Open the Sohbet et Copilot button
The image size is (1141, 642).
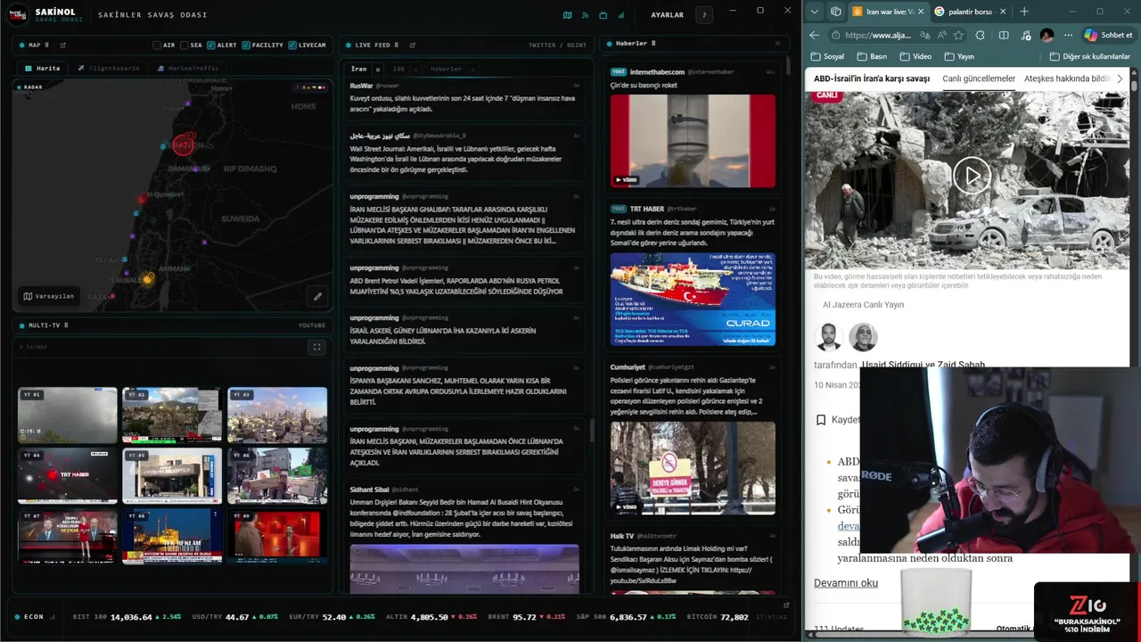point(1108,35)
